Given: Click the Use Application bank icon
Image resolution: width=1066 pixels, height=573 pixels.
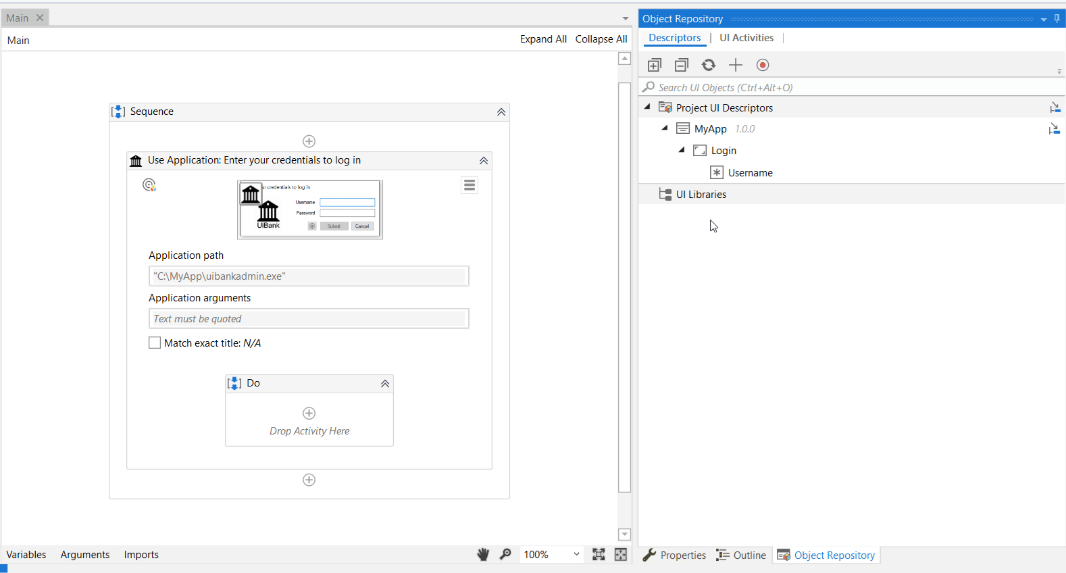Looking at the screenshot, I should [x=136, y=161].
